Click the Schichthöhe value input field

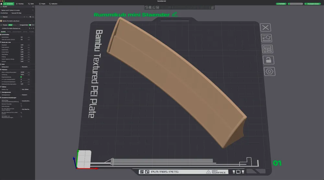(23, 37)
